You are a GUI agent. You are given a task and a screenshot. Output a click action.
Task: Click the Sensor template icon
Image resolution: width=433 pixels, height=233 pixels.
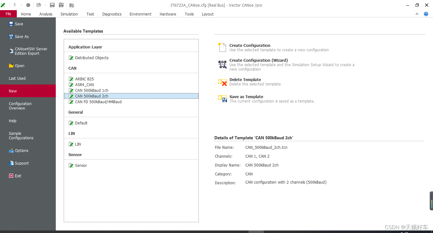point(71,165)
